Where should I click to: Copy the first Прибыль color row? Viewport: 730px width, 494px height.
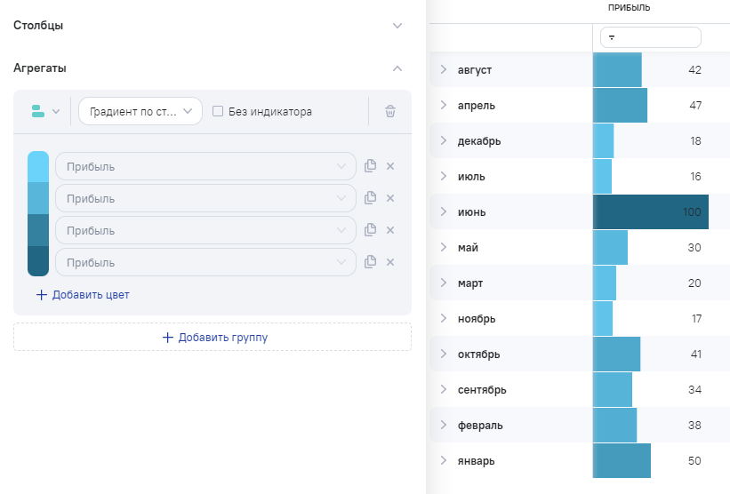click(x=371, y=166)
